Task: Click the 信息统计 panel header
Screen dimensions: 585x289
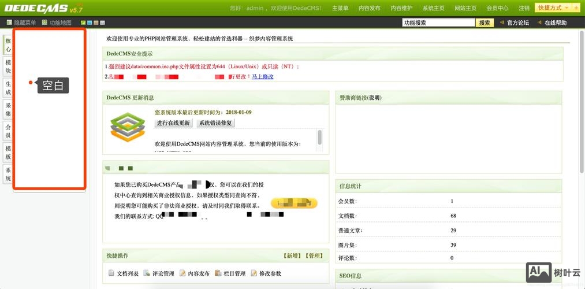Action: point(449,186)
